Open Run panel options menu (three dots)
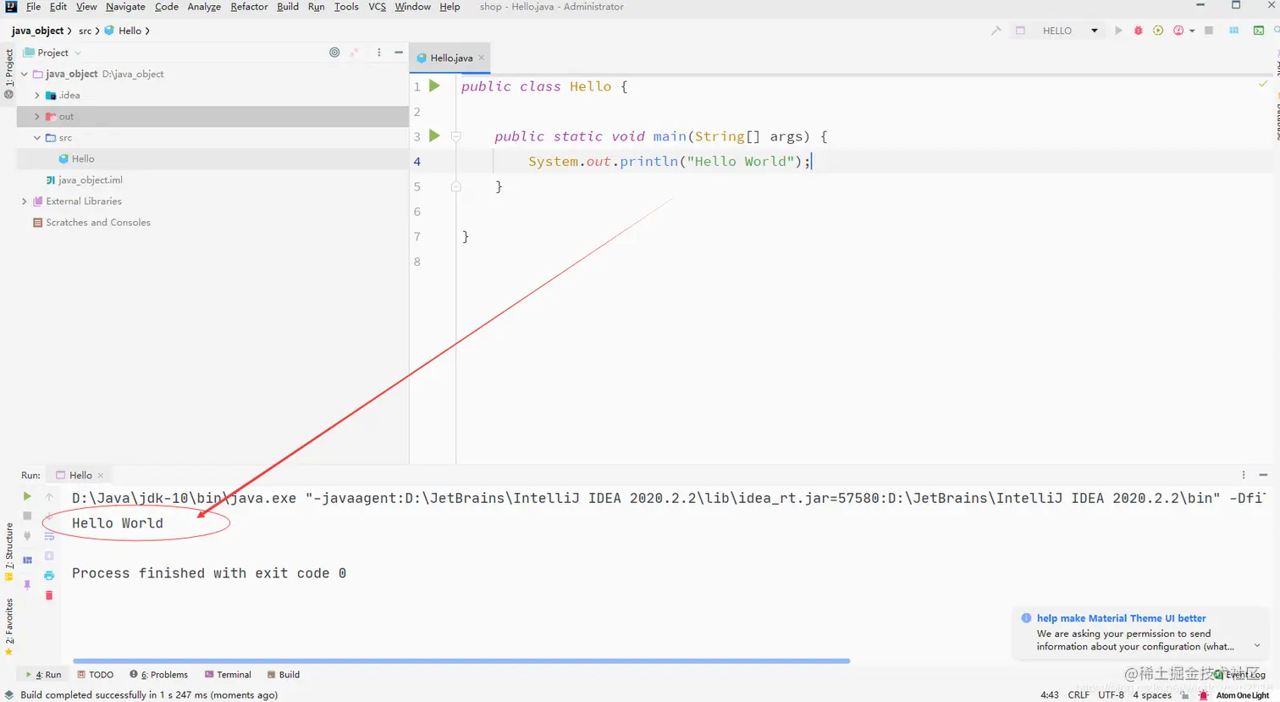This screenshot has height=702, width=1280. (x=1244, y=475)
